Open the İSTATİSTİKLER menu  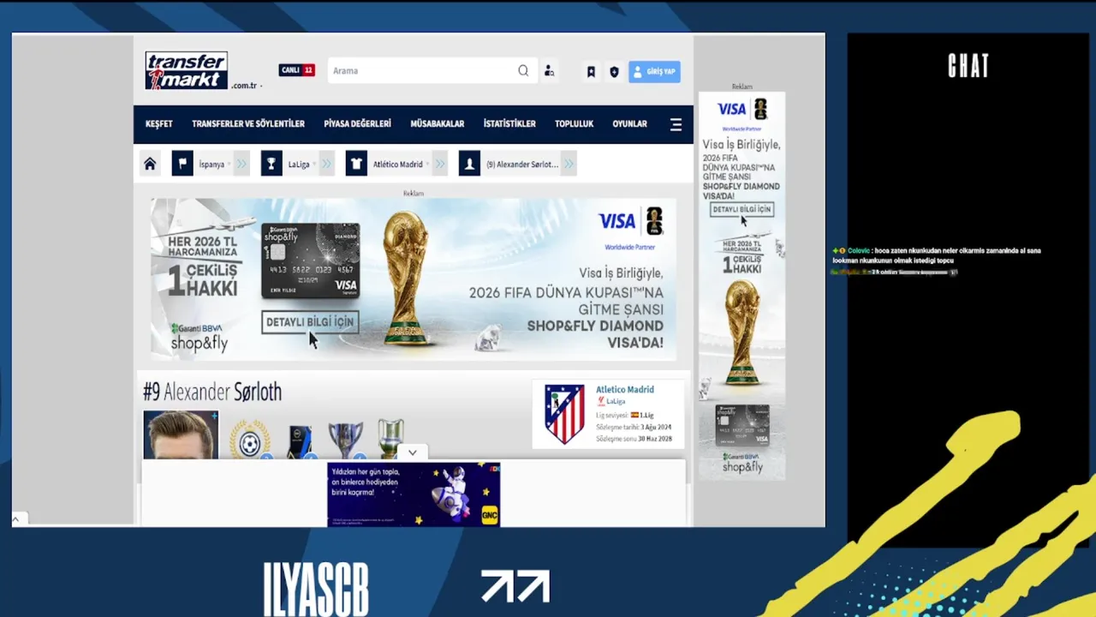509,124
